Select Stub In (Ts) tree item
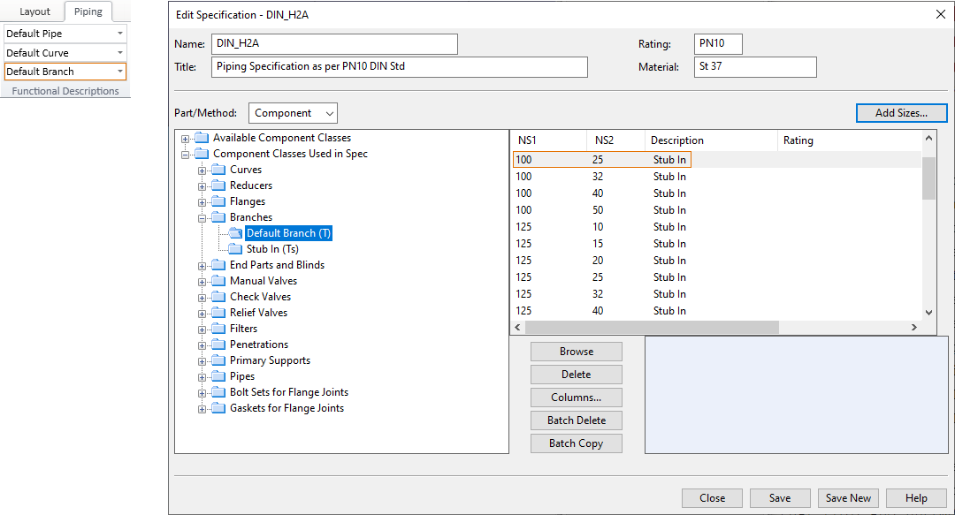The image size is (955, 515). click(272, 249)
